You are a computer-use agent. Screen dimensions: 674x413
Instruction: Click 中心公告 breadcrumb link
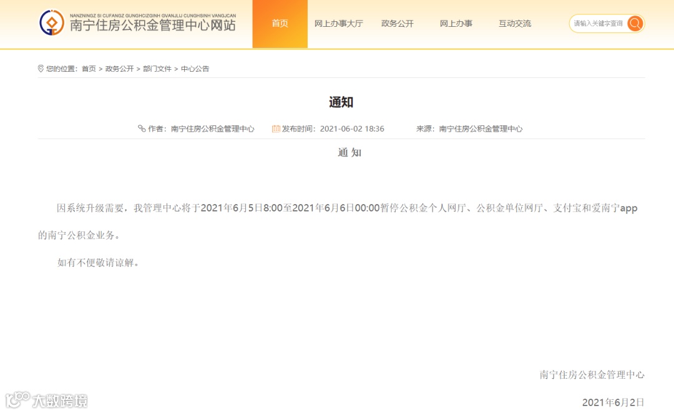click(195, 69)
